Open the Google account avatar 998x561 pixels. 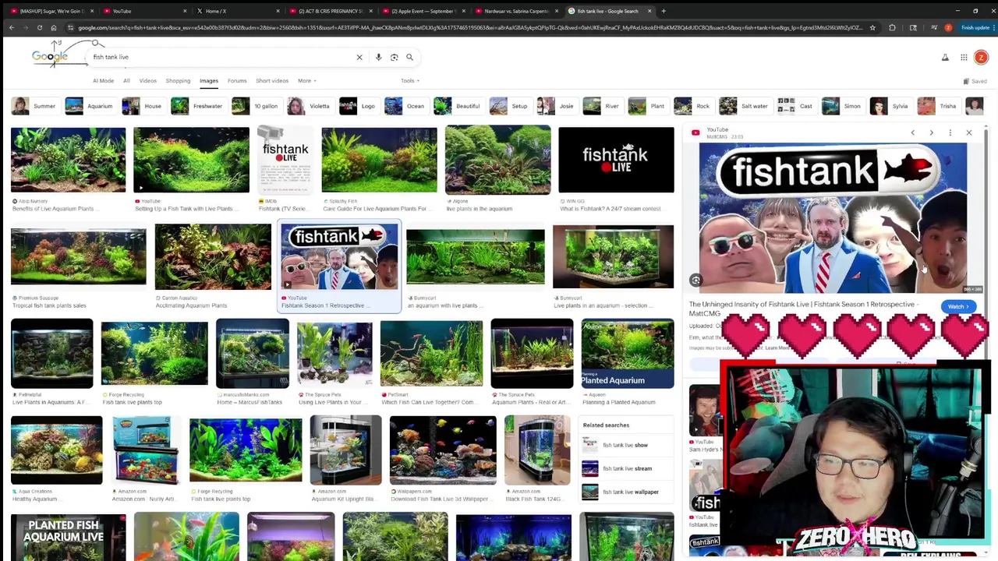981,57
